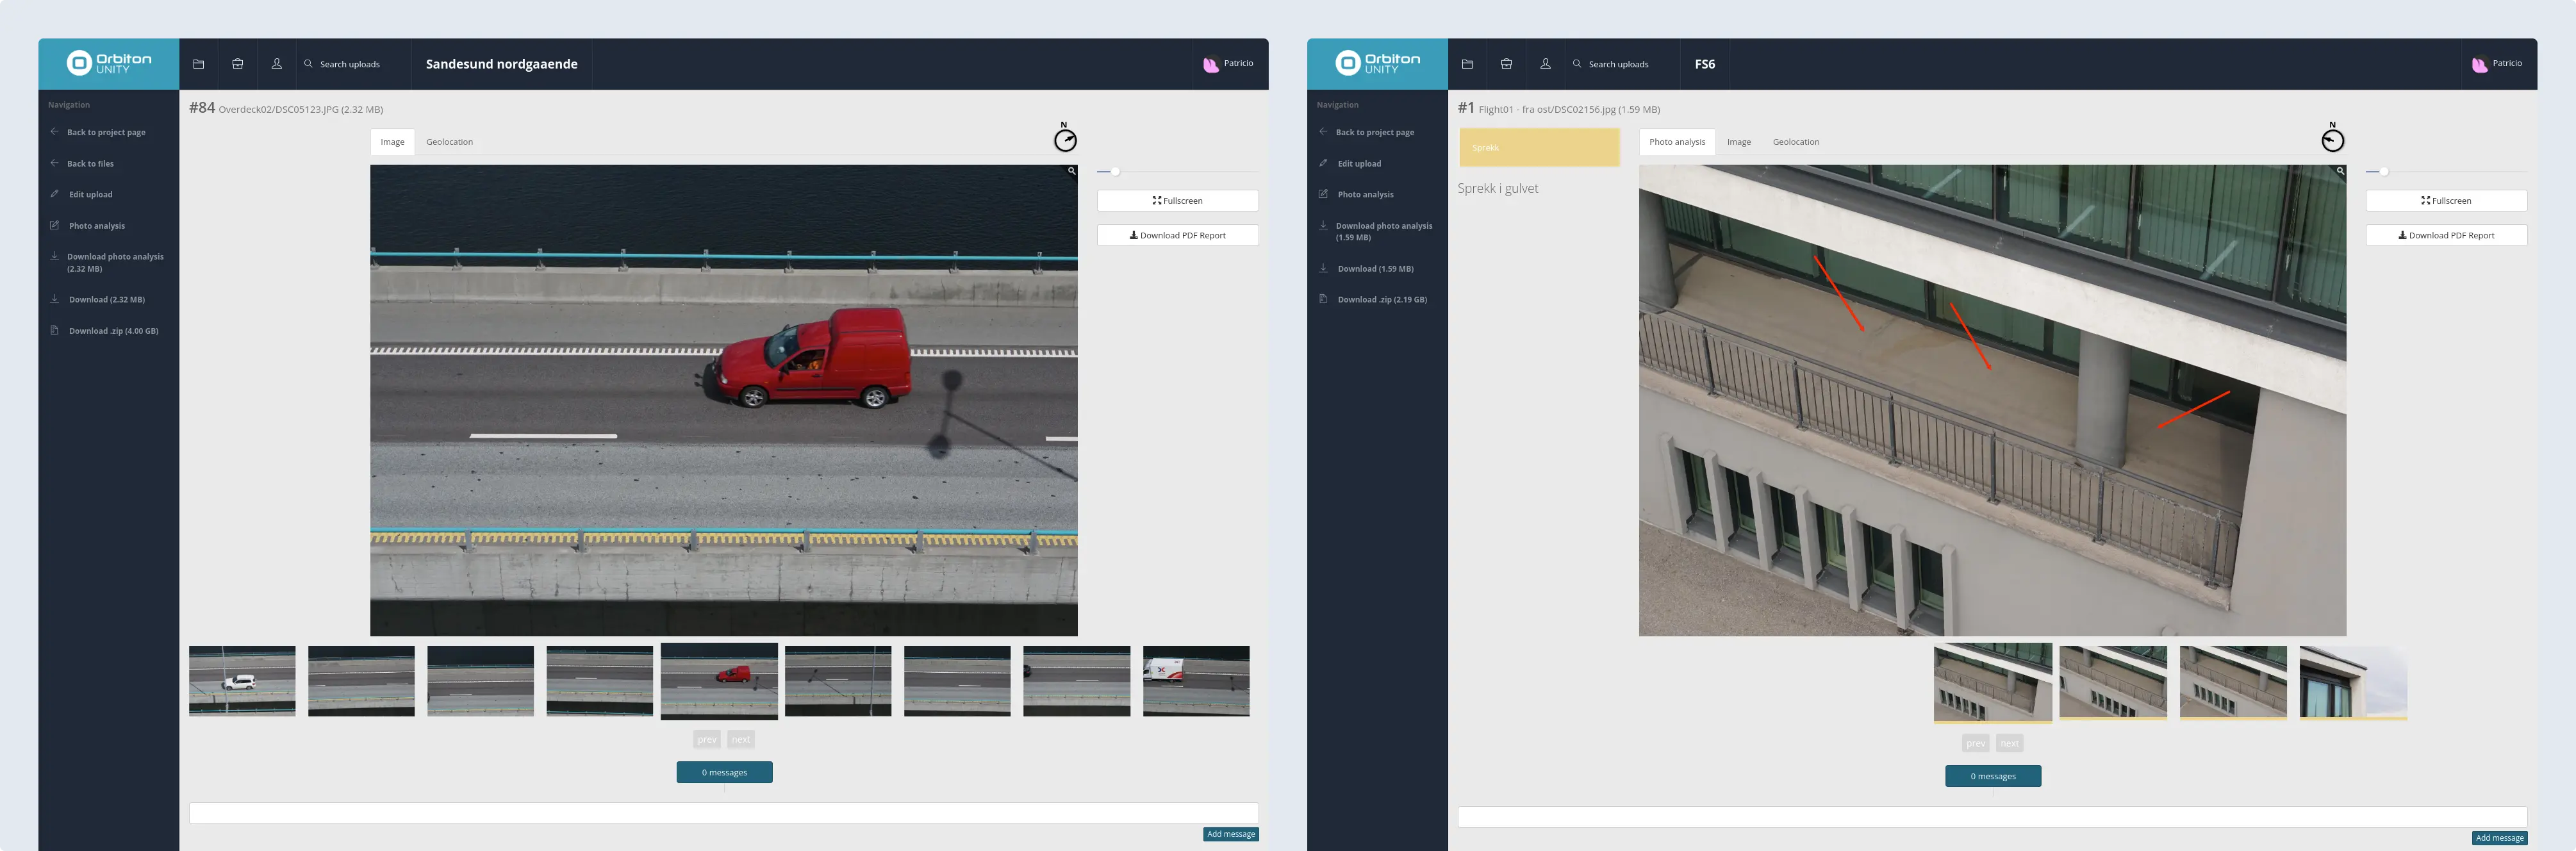Select the red van thumbnail
The width and height of the screenshot is (2576, 851).
719,681
